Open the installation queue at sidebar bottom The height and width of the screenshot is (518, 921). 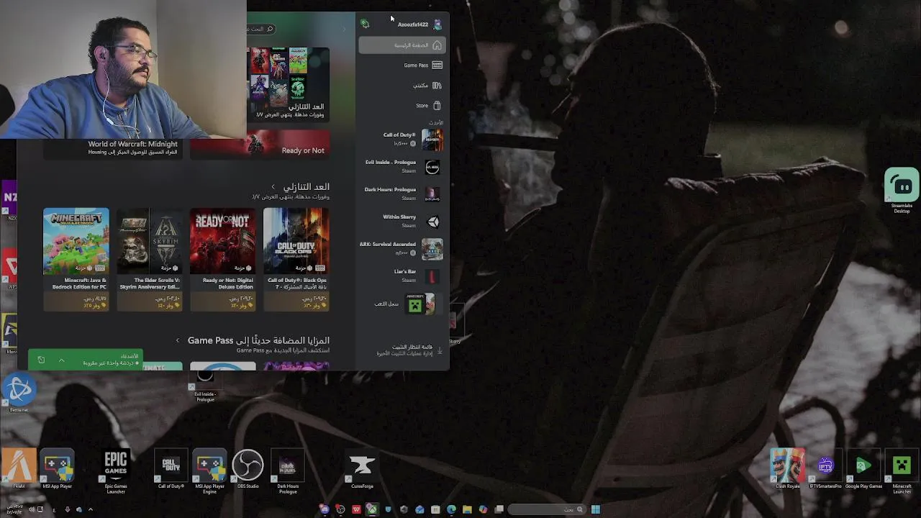pos(402,350)
